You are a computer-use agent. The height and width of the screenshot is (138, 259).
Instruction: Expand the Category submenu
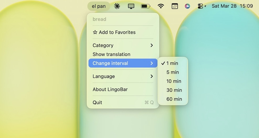pyautogui.click(x=123, y=45)
